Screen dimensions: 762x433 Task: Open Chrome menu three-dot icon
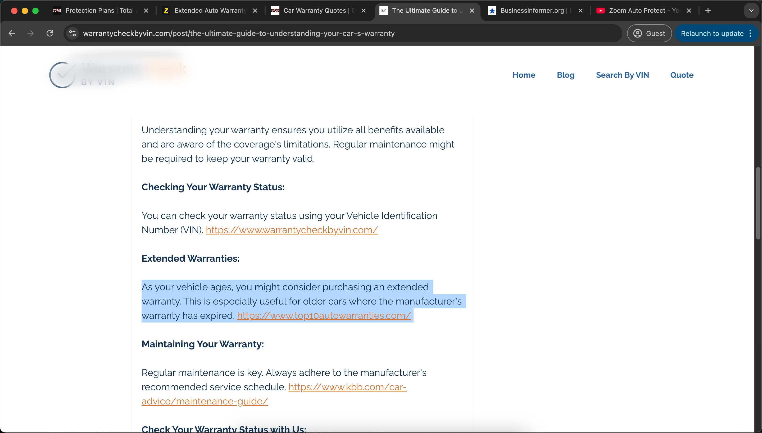pyautogui.click(x=750, y=33)
